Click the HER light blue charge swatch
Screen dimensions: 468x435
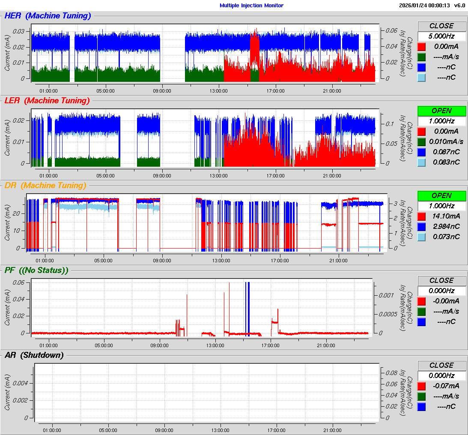point(421,78)
